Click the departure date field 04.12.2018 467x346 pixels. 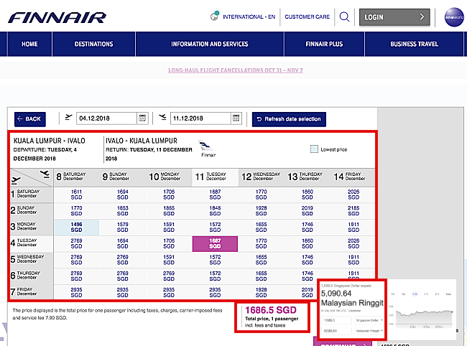pyautogui.click(x=106, y=118)
